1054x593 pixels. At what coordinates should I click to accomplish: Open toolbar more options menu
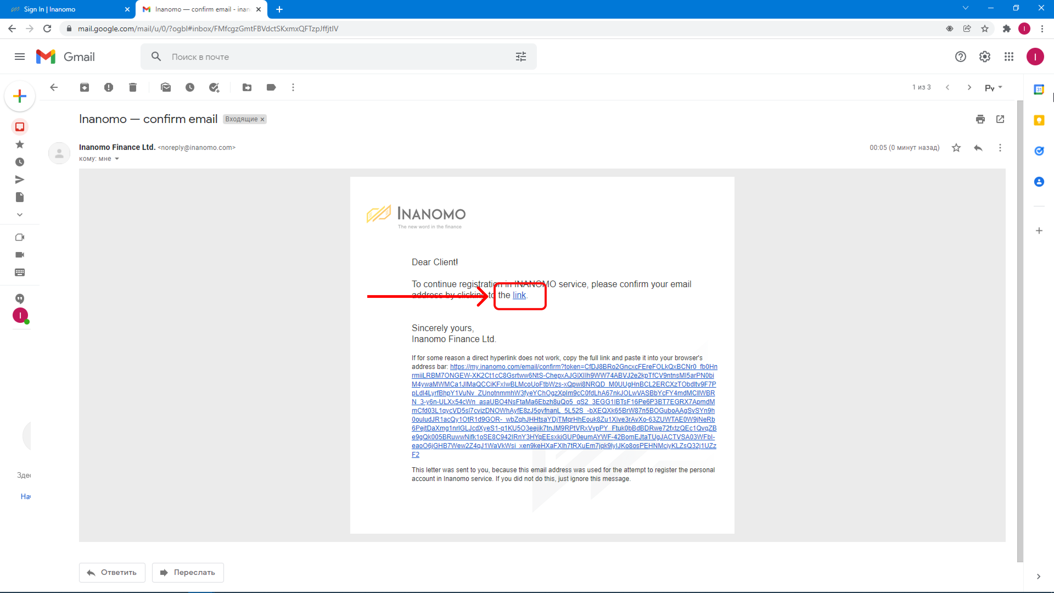(x=293, y=87)
